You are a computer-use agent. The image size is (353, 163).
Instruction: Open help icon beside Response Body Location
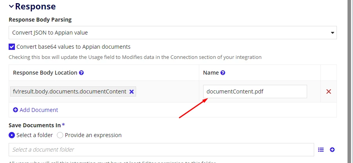pos(82,73)
